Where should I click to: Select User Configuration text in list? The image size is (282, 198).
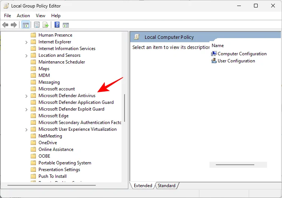tap(236, 61)
